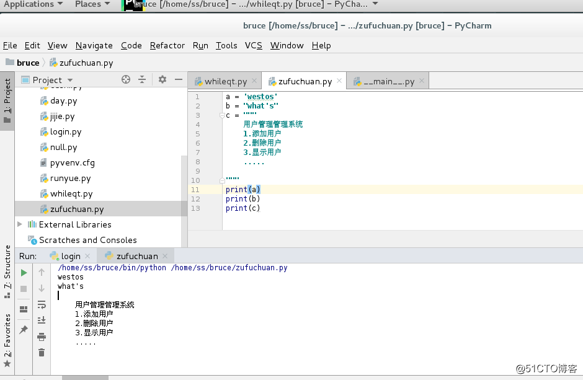583x380 pixels.
Task: Select day.py in project tree
Action: coord(64,100)
